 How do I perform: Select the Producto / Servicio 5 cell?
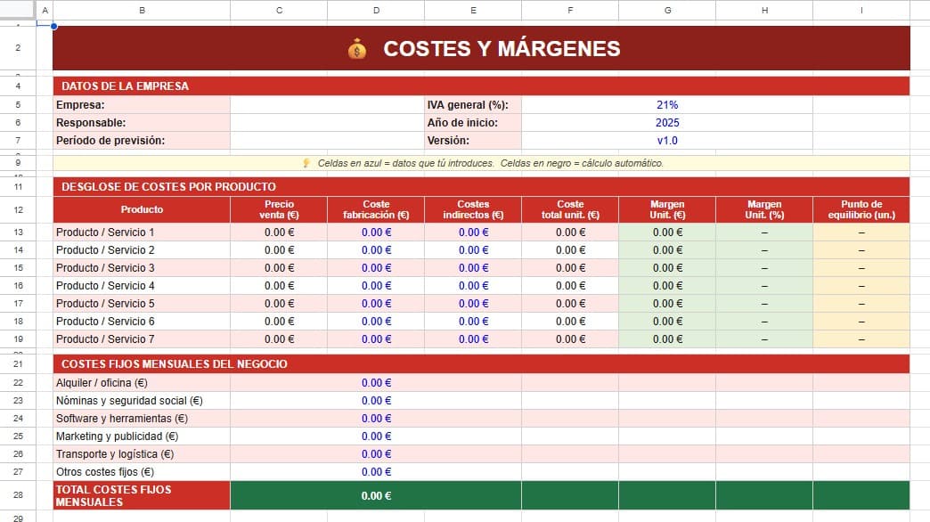142,303
